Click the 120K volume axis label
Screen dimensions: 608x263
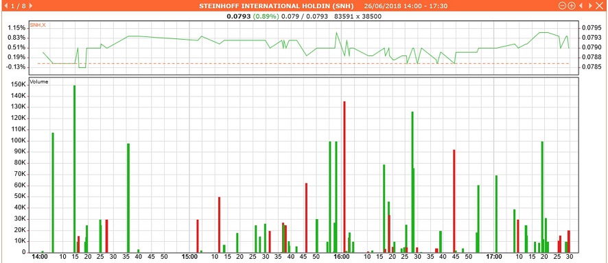click(18, 118)
